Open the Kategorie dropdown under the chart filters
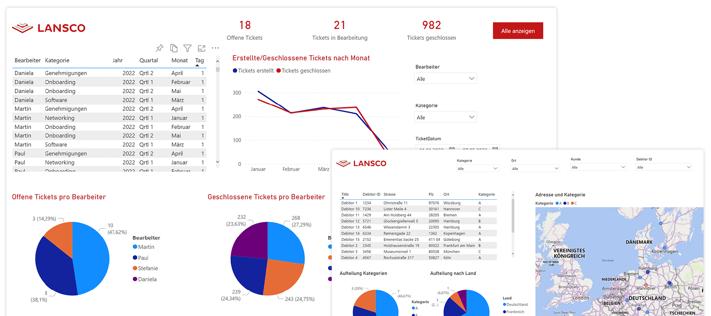Screen dimensions: 711x316 coord(445,118)
